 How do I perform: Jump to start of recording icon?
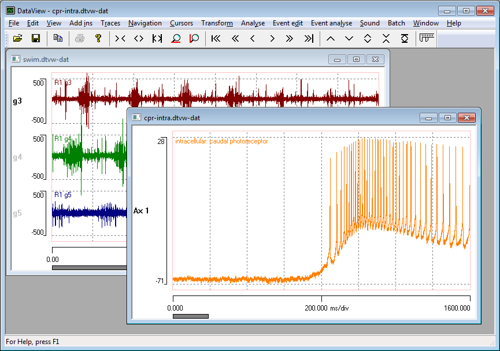click(x=216, y=38)
